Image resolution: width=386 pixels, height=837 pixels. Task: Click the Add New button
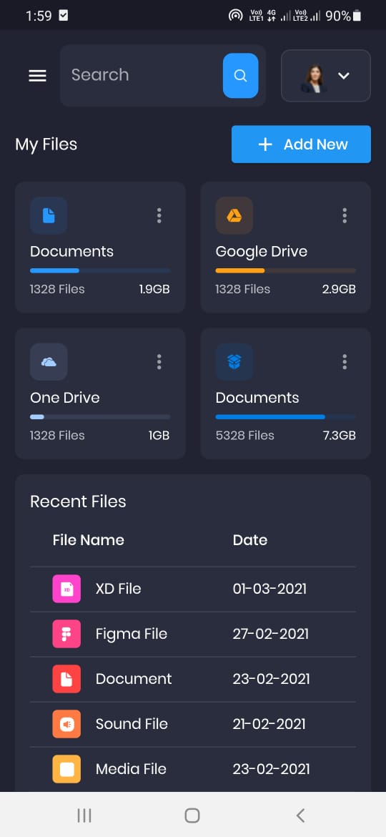pos(301,144)
